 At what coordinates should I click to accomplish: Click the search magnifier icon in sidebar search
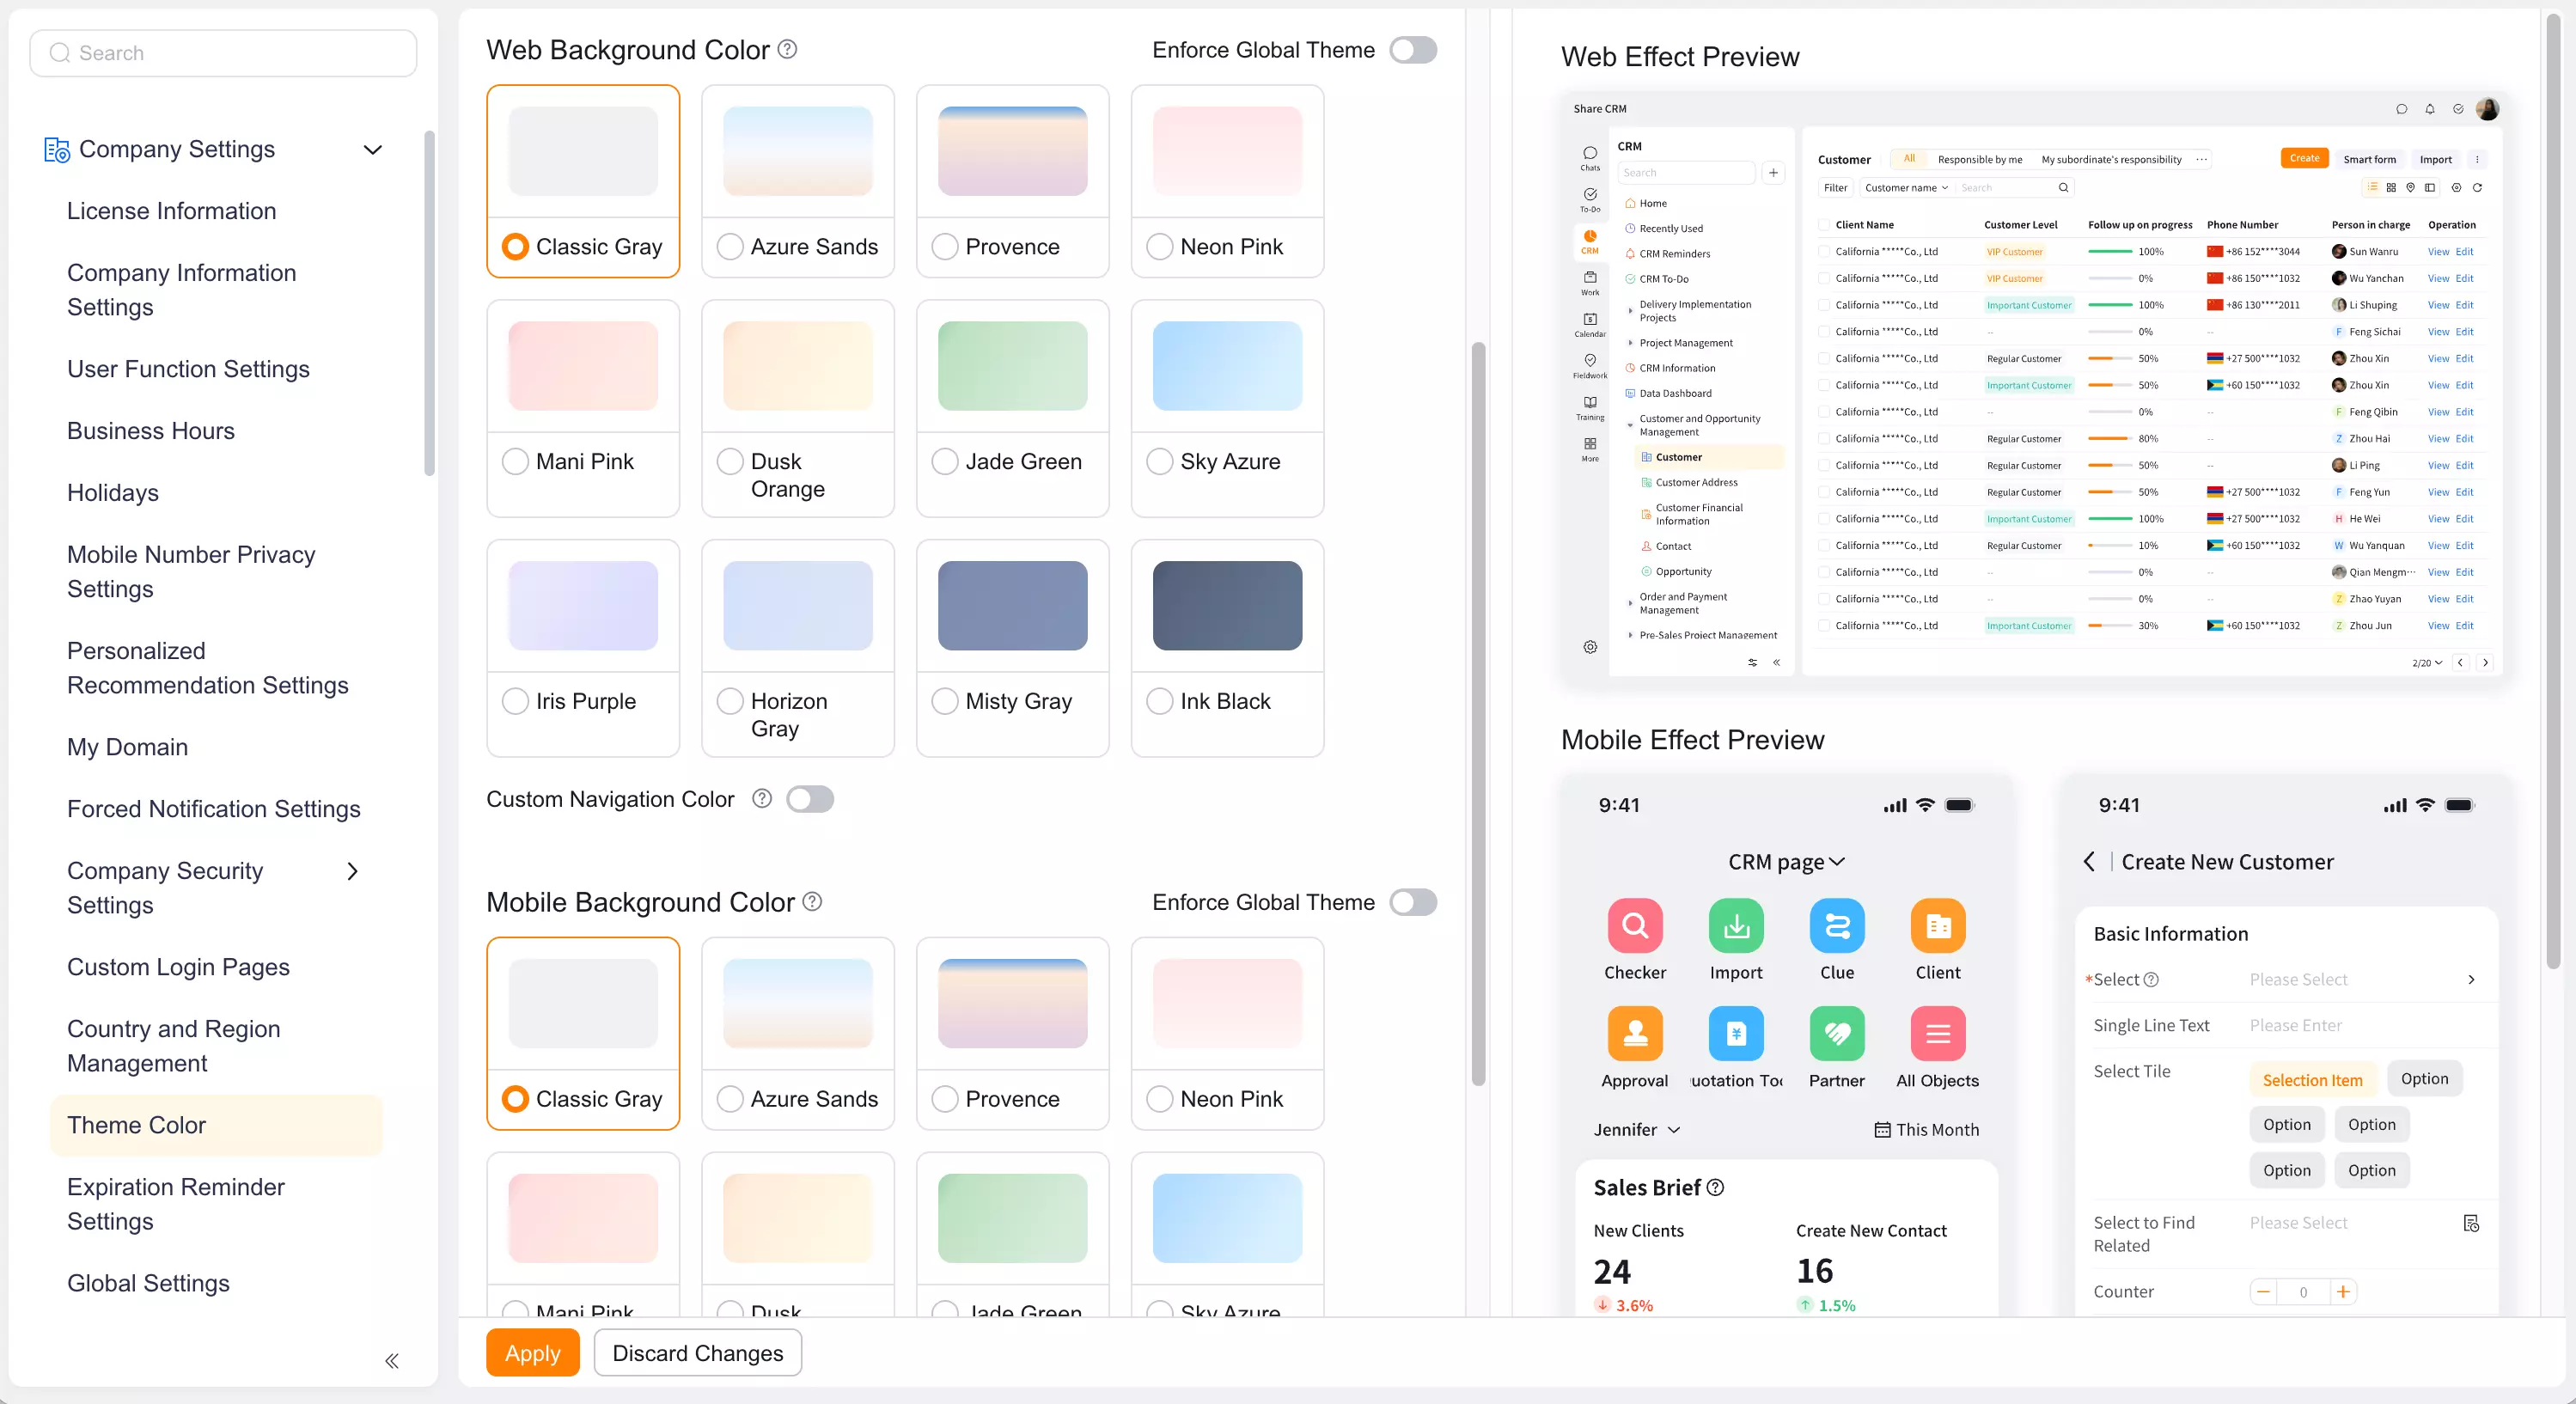[60, 53]
